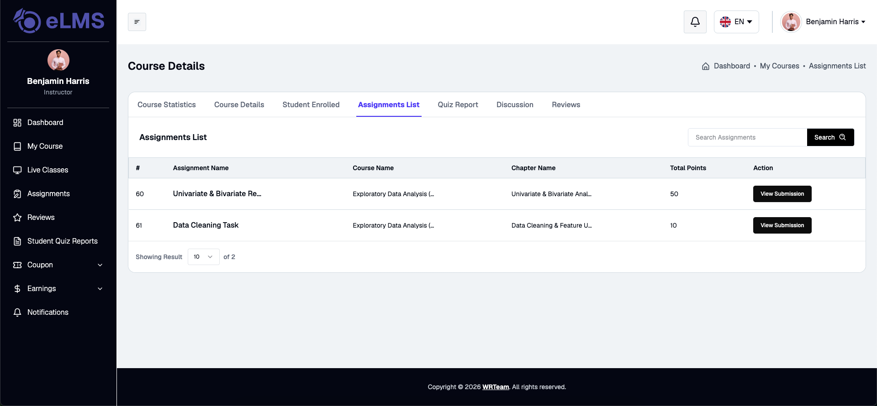
Task: Expand the Earnings submenu chevron
Action: (100, 289)
